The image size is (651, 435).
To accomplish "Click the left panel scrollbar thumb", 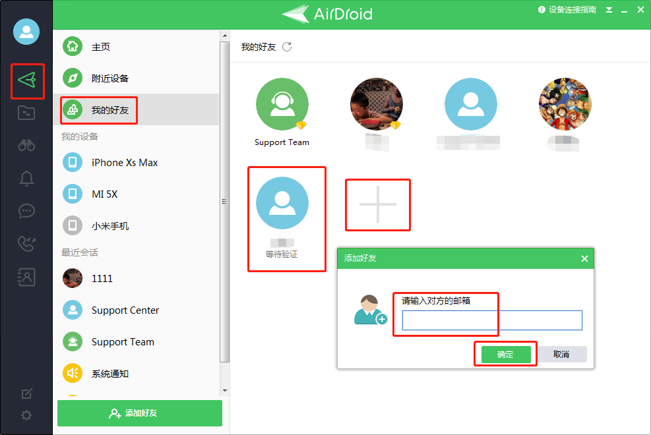I will click(225, 202).
